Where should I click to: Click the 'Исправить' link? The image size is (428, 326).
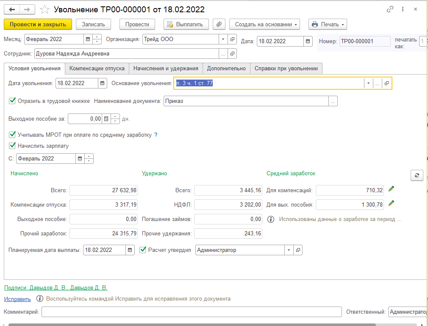point(17,299)
